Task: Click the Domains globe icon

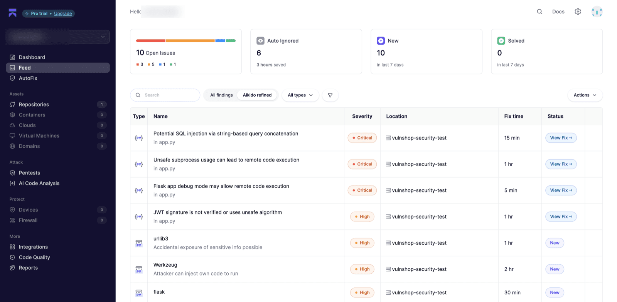Action: pos(12,146)
